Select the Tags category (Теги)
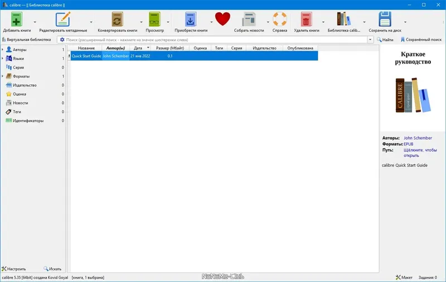 pyautogui.click(x=17, y=112)
